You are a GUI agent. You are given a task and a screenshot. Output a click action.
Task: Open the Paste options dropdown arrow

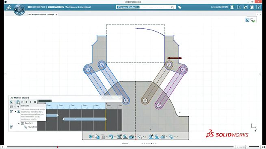tap(107, 137)
